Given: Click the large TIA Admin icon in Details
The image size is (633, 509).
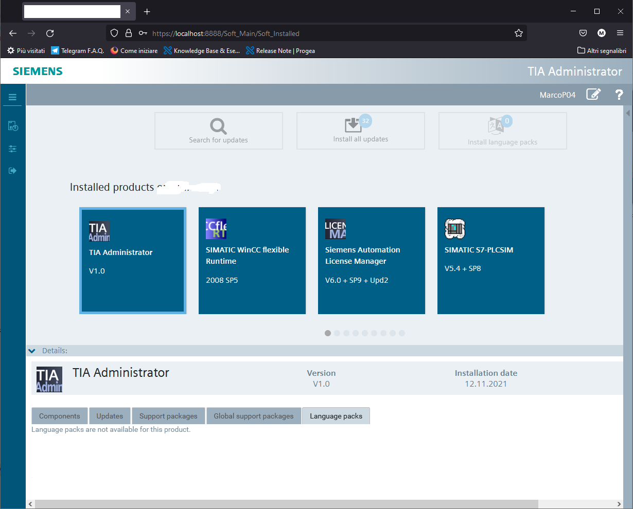Looking at the screenshot, I should (x=49, y=379).
